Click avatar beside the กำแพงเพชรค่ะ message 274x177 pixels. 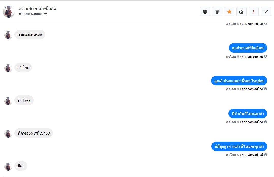(8, 35)
